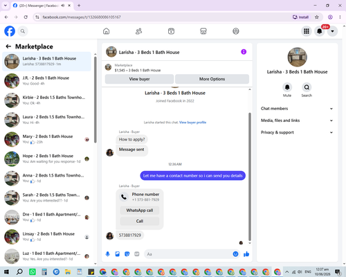Click the More Options button
Viewport: 346px width, 277px height.
[212, 79]
